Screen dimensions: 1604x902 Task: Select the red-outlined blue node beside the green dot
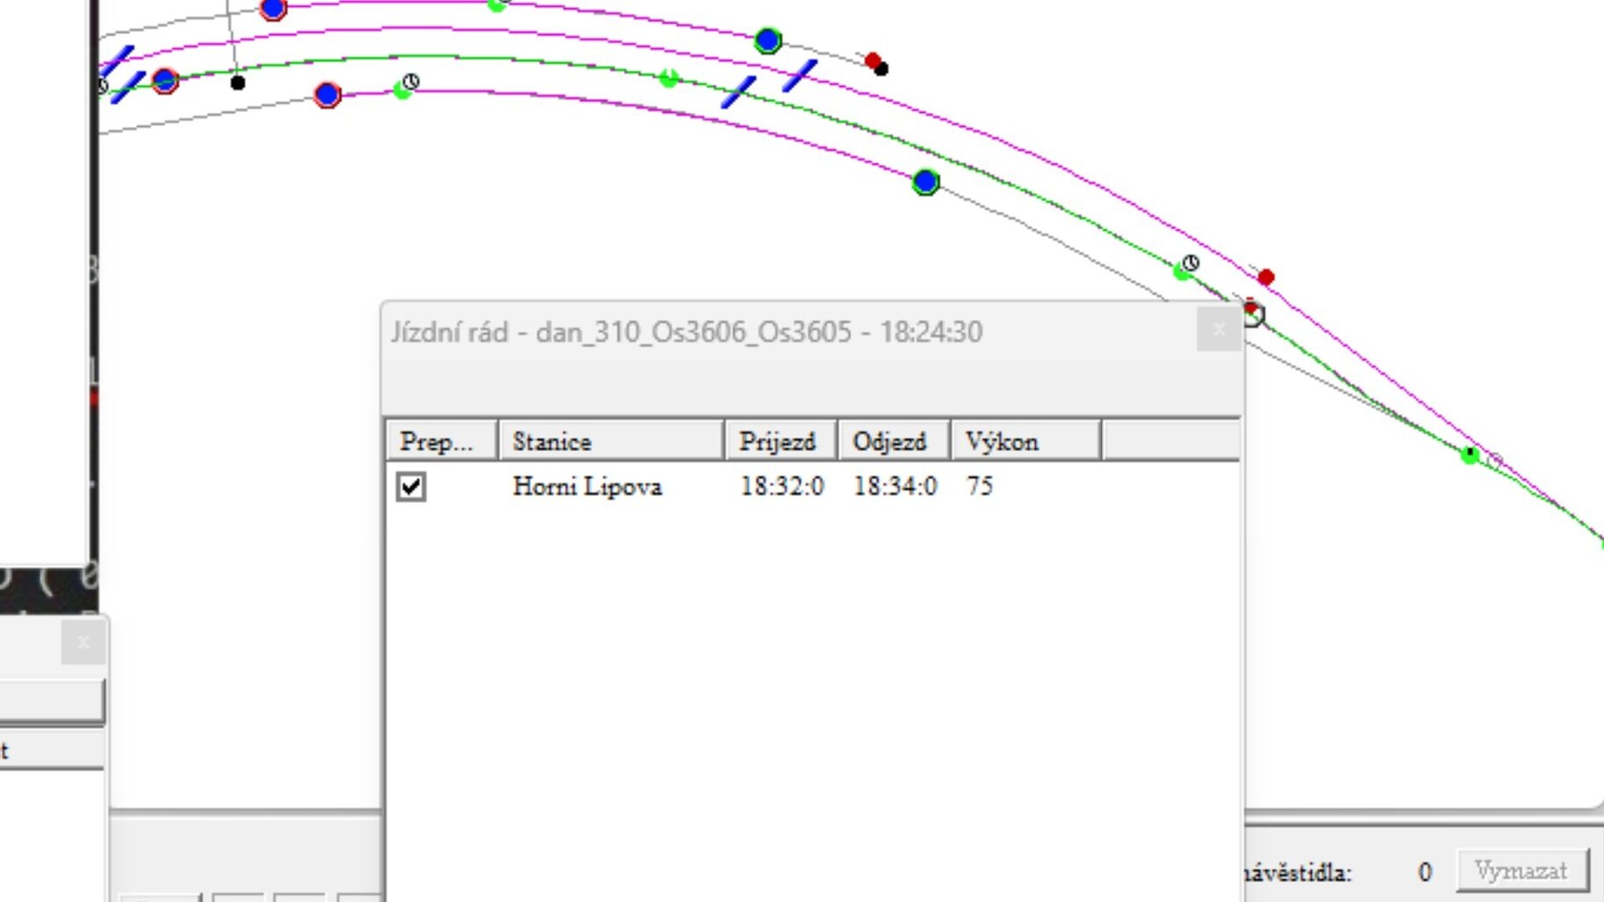click(327, 94)
